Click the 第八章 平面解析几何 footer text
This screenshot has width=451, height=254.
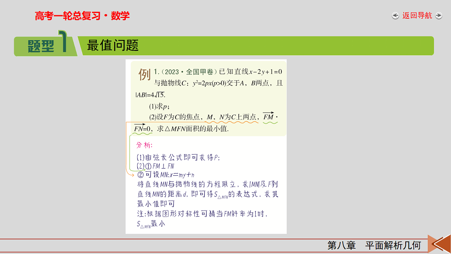pyautogui.click(x=374, y=246)
